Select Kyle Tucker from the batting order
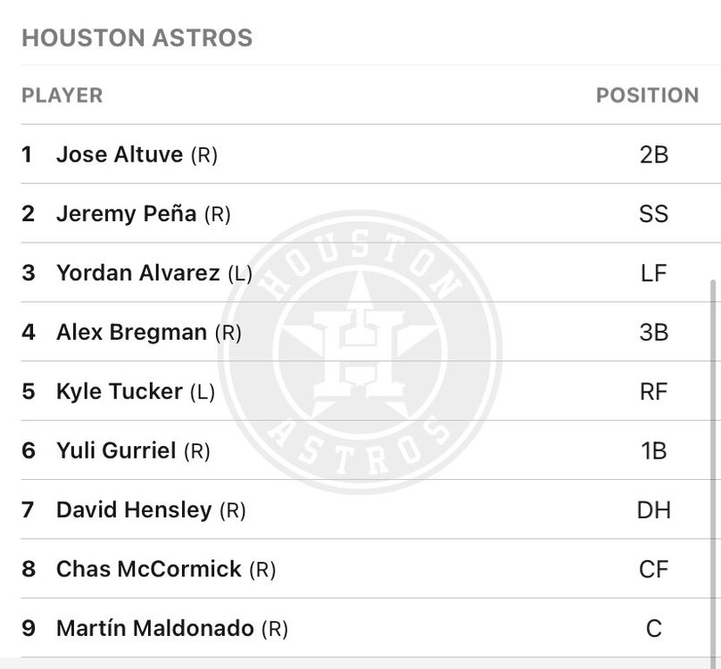This screenshot has height=669, width=721. tap(119, 392)
